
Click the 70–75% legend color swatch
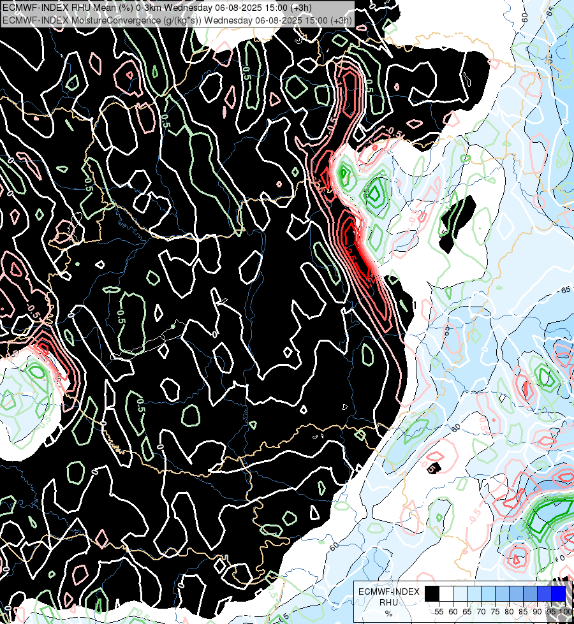pos(488,593)
